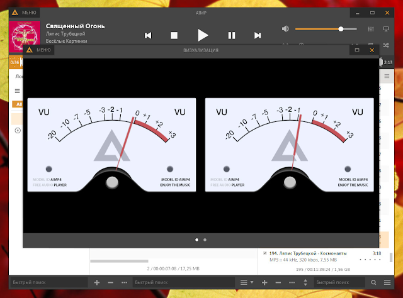Open the equalizer settings icon
The height and width of the screenshot is (298, 403).
(x=371, y=29)
